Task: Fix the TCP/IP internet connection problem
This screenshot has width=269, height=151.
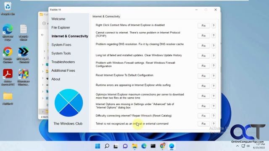Action: point(203,36)
